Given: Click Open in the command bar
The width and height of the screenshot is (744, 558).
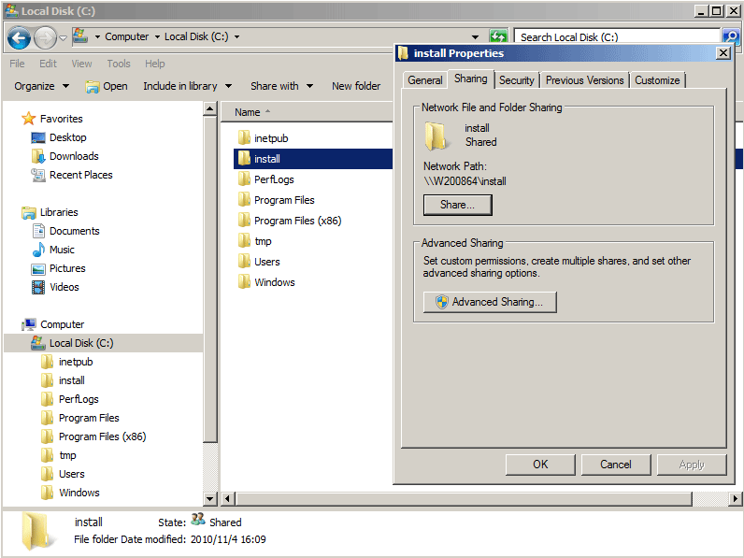Looking at the screenshot, I should tap(107, 86).
